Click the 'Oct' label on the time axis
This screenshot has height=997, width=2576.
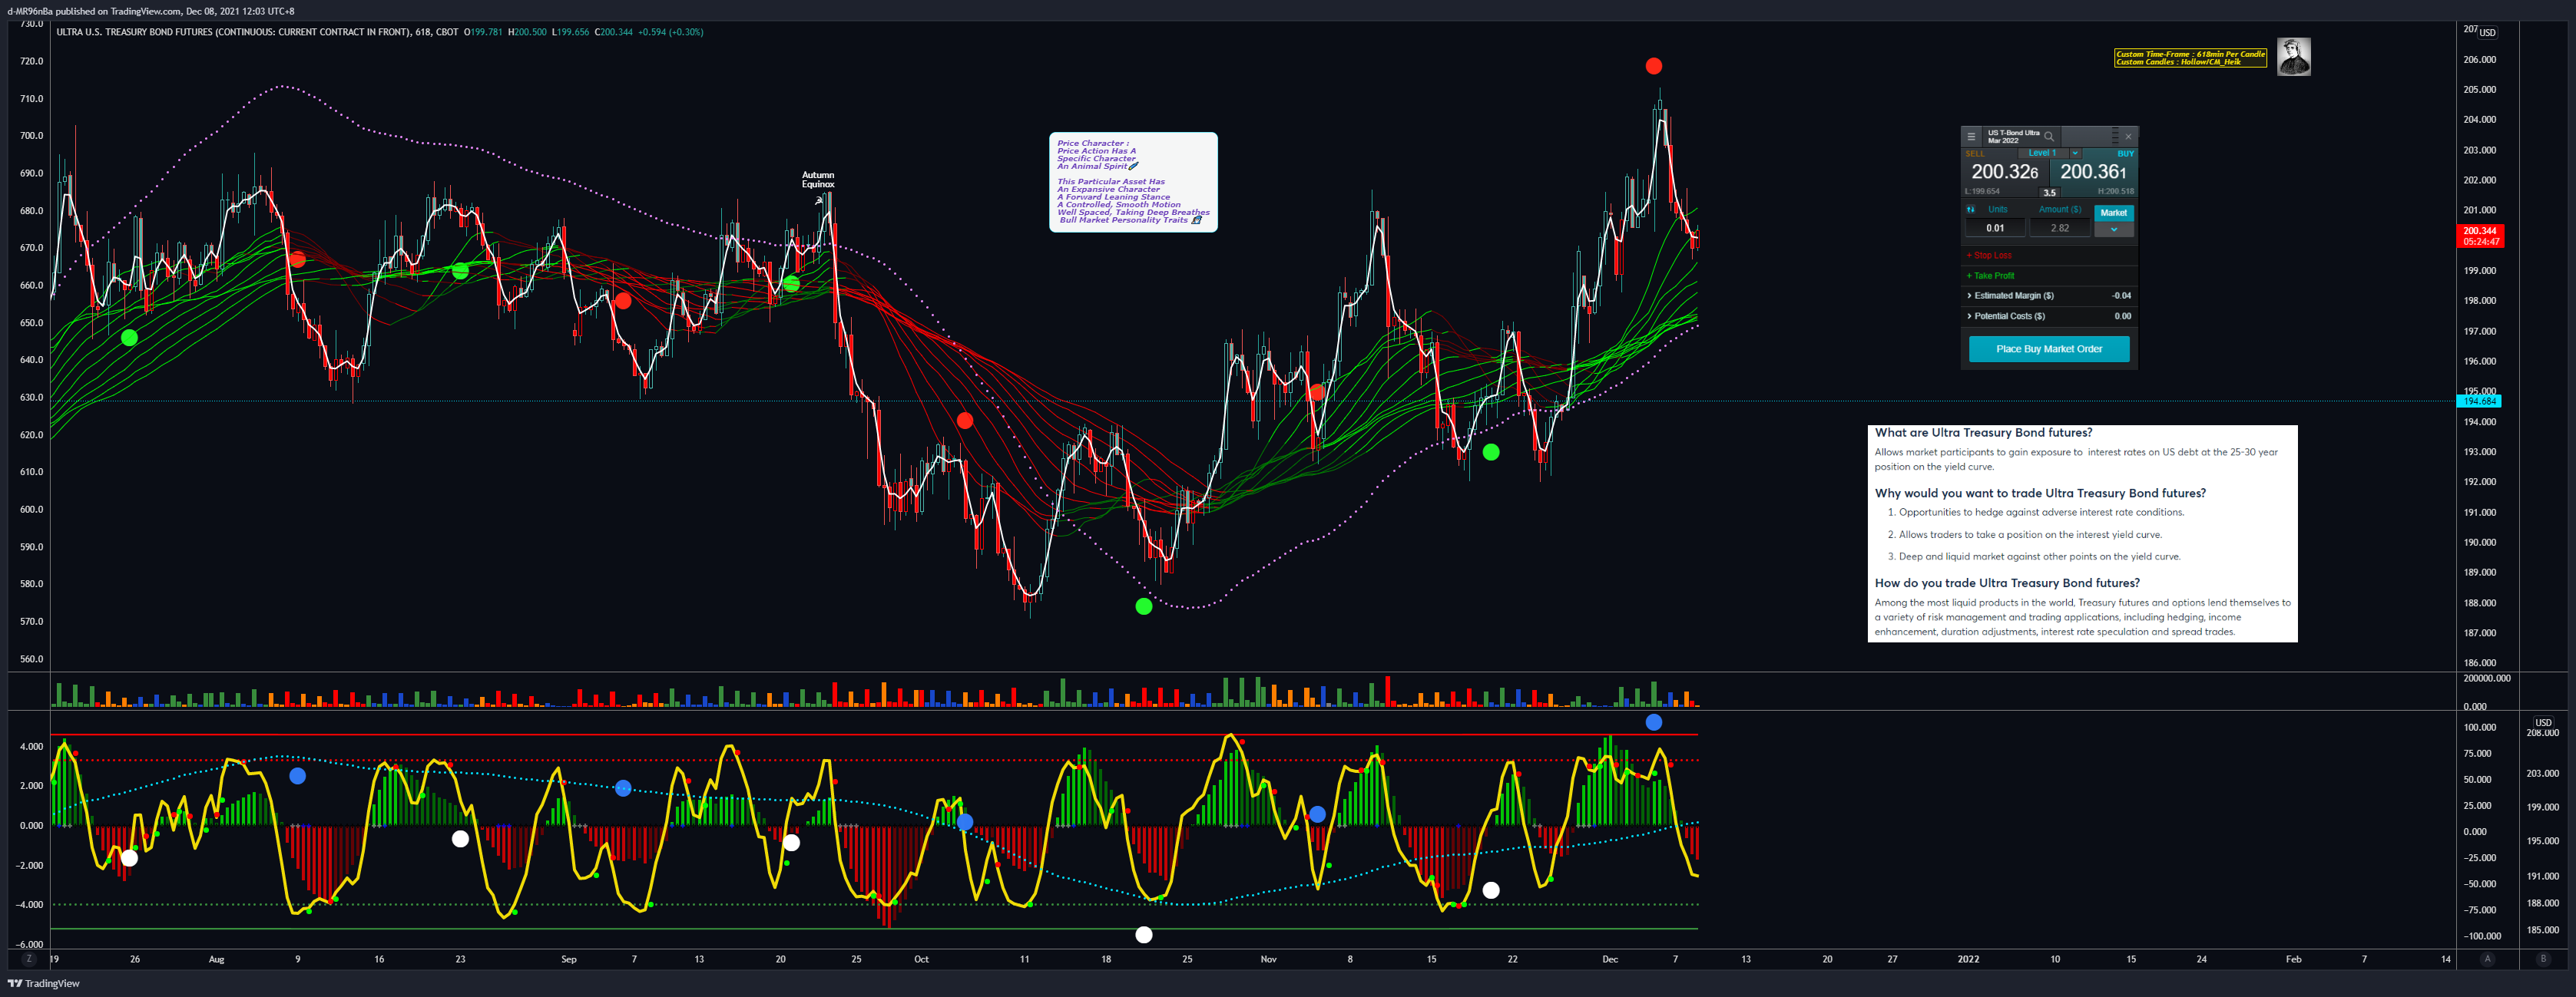coord(921,959)
